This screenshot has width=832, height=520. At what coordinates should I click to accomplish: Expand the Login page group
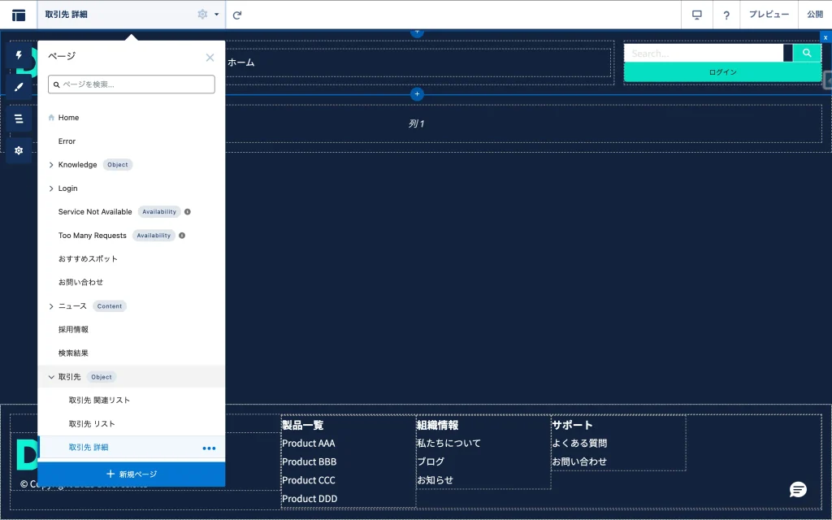51,188
